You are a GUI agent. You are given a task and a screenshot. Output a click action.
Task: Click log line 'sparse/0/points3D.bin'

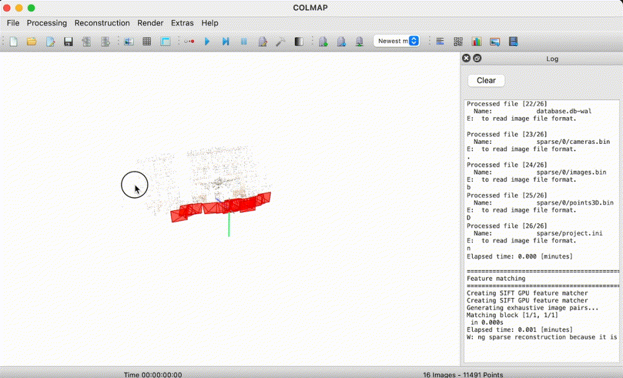point(575,203)
